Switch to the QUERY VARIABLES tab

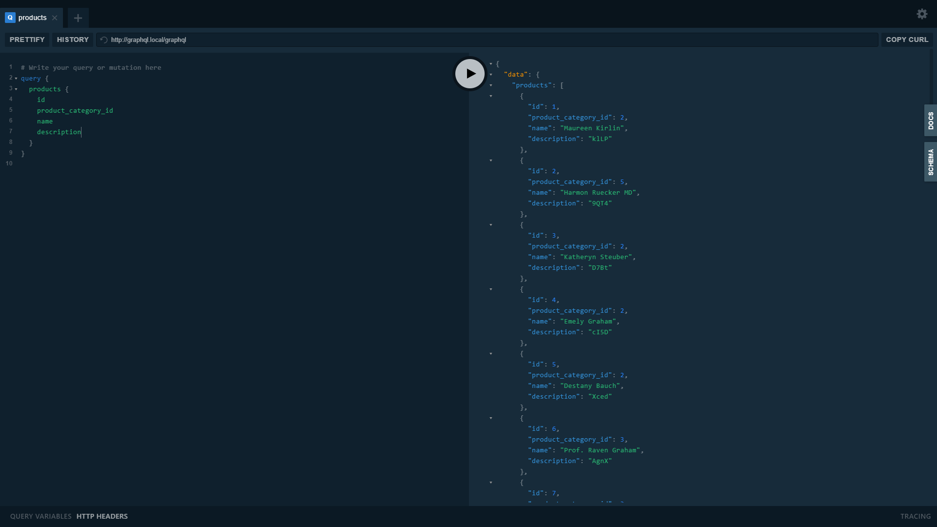(40, 516)
